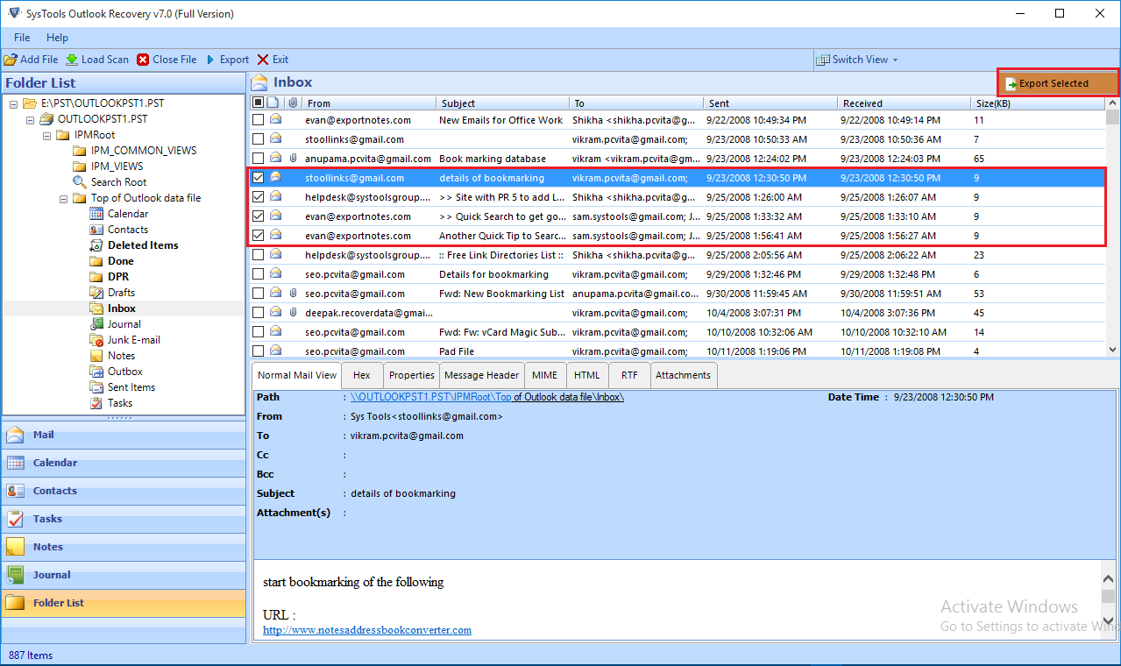This screenshot has width=1121, height=666.
Task: Select the IPM_COMMON_VIEWS folder
Action: click(x=144, y=151)
